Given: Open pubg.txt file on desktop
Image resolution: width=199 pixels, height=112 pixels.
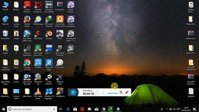Looking at the screenshot, I should (191, 93).
